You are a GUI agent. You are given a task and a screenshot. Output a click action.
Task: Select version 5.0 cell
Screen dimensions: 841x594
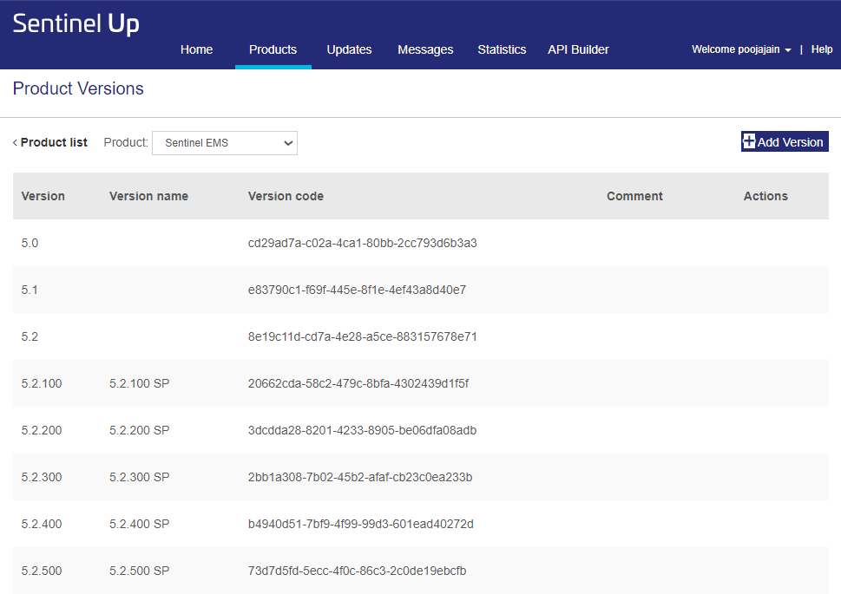pyautogui.click(x=30, y=243)
